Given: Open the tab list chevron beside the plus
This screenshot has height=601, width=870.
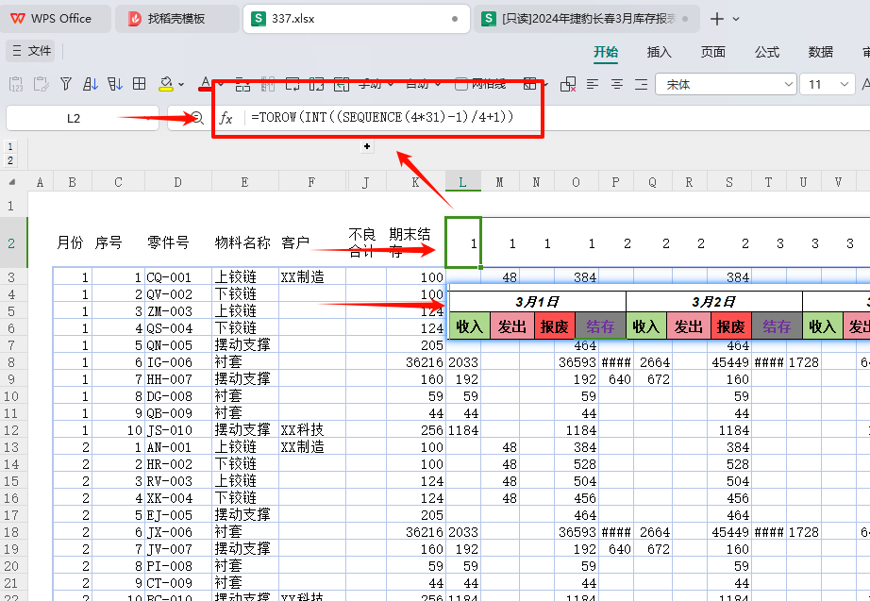Looking at the screenshot, I should 736,19.
